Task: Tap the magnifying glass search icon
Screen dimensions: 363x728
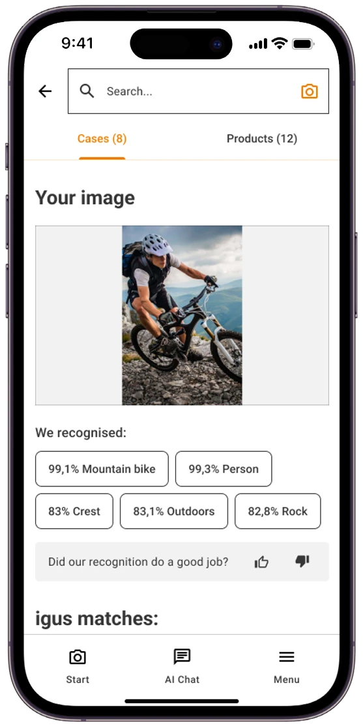Action: pos(87,91)
